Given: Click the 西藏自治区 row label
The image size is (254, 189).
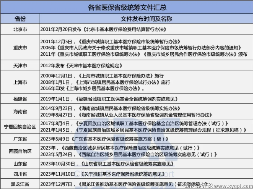Looking at the screenshot, I should click(x=20, y=152).
